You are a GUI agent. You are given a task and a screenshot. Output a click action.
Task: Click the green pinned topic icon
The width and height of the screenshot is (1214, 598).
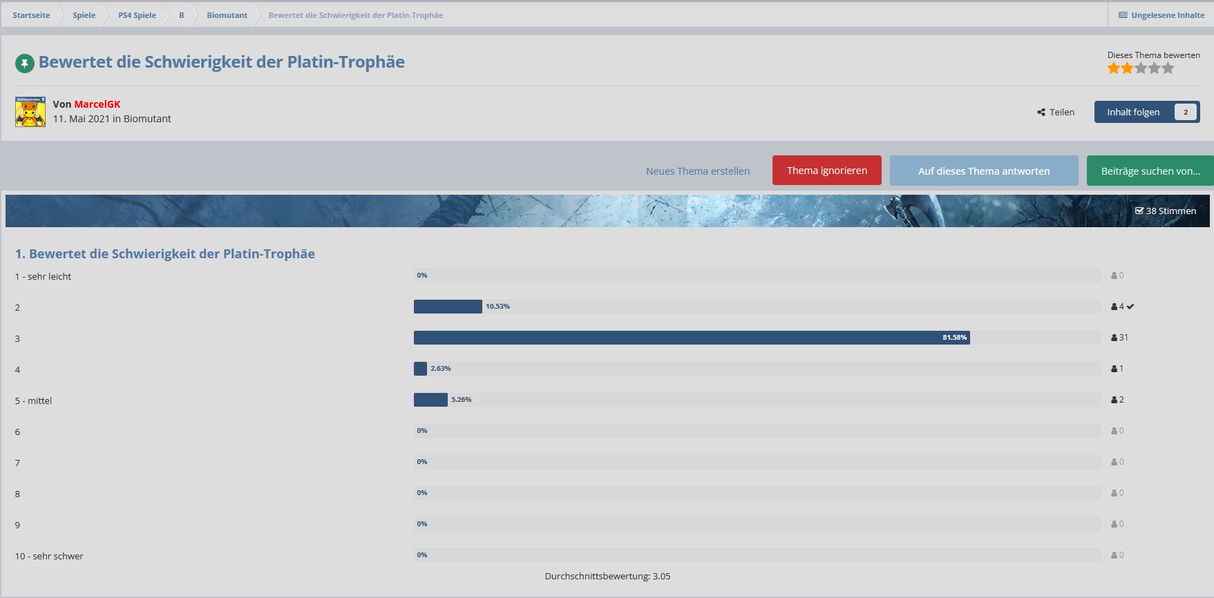tap(25, 64)
